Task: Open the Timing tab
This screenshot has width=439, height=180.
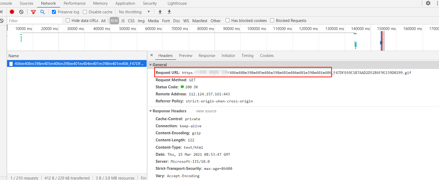Action: coord(248,56)
